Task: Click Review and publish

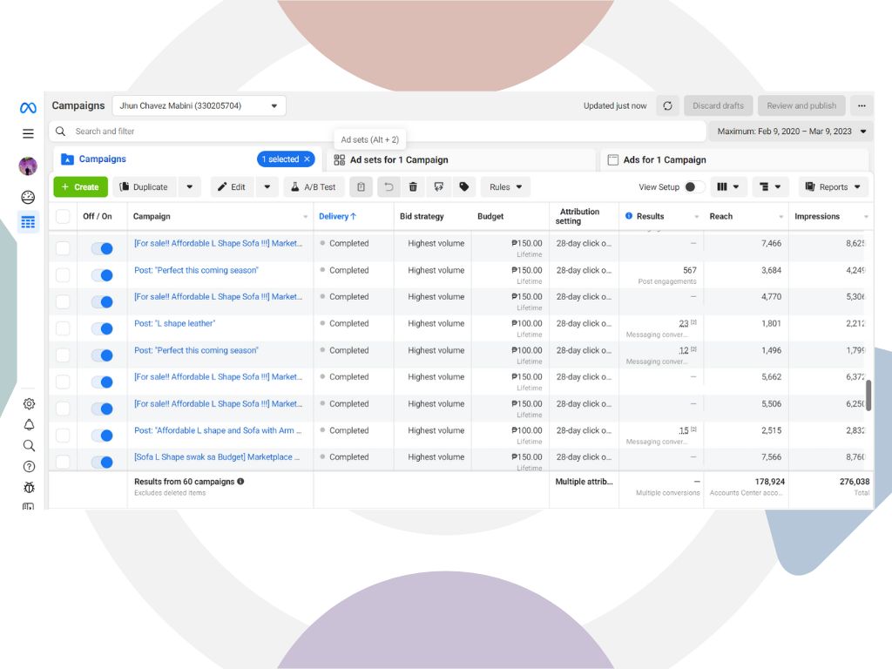Action: tap(801, 105)
